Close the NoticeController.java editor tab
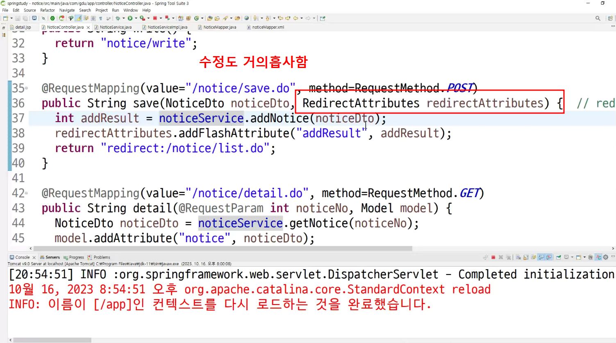Screen dimensions: 616x343 pyautogui.click(x=88, y=27)
